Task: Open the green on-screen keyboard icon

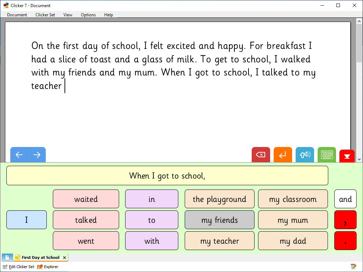Action: click(x=326, y=155)
